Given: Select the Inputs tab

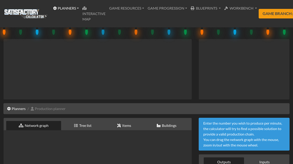Looking at the screenshot, I should 264,161.
